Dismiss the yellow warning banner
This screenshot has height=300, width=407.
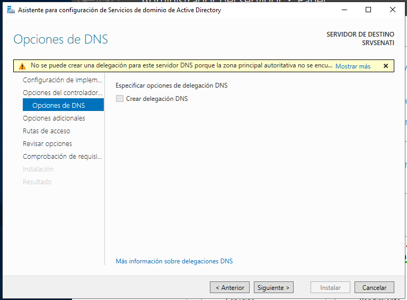coord(386,66)
